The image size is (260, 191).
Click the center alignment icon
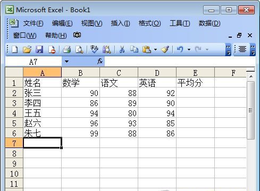point(242,49)
